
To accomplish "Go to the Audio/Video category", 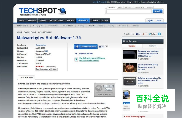I will pos(53,26).
